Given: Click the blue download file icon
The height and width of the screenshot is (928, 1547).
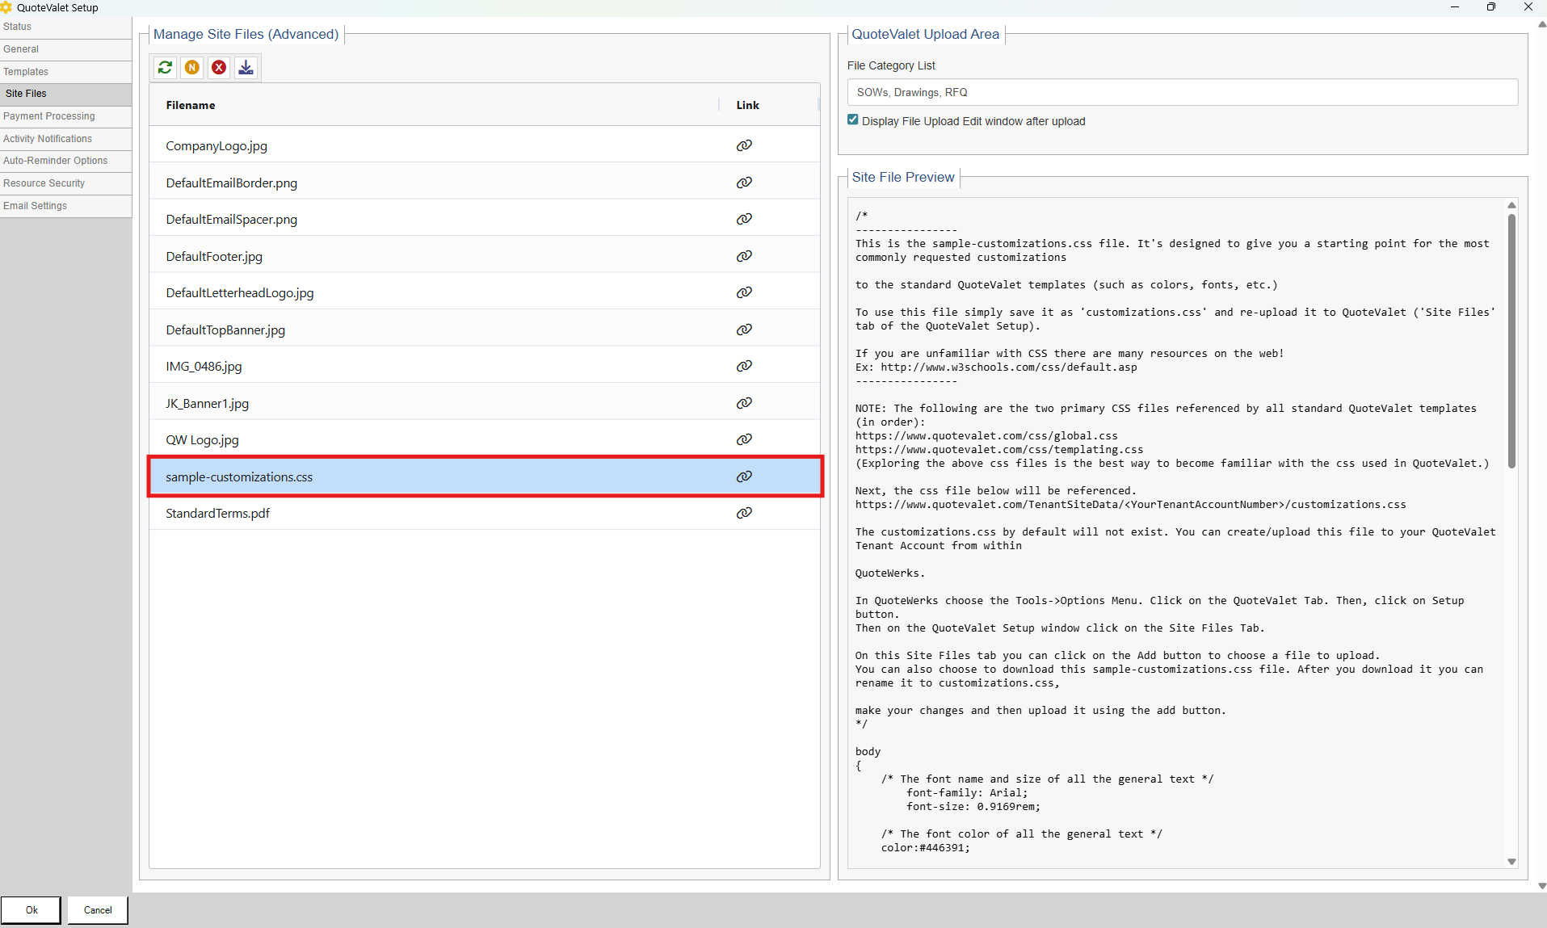Looking at the screenshot, I should point(246,67).
